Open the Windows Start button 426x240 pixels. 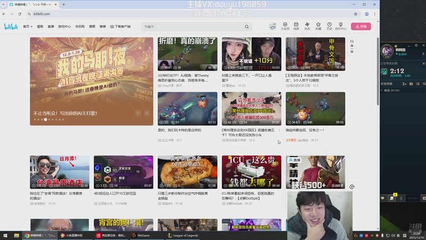[5, 235]
